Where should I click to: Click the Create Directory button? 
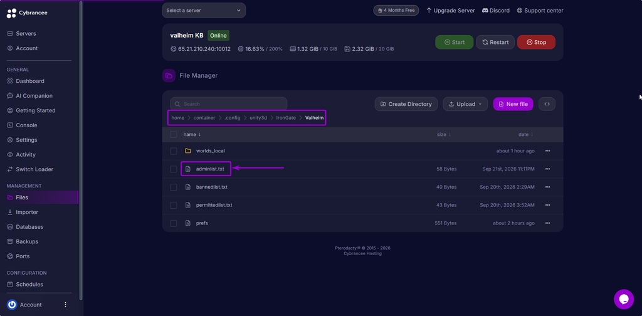point(406,104)
